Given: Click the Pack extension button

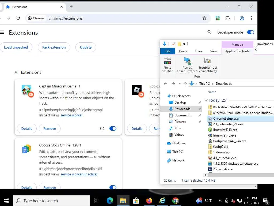Looking at the screenshot, I should click(x=54, y=47).
